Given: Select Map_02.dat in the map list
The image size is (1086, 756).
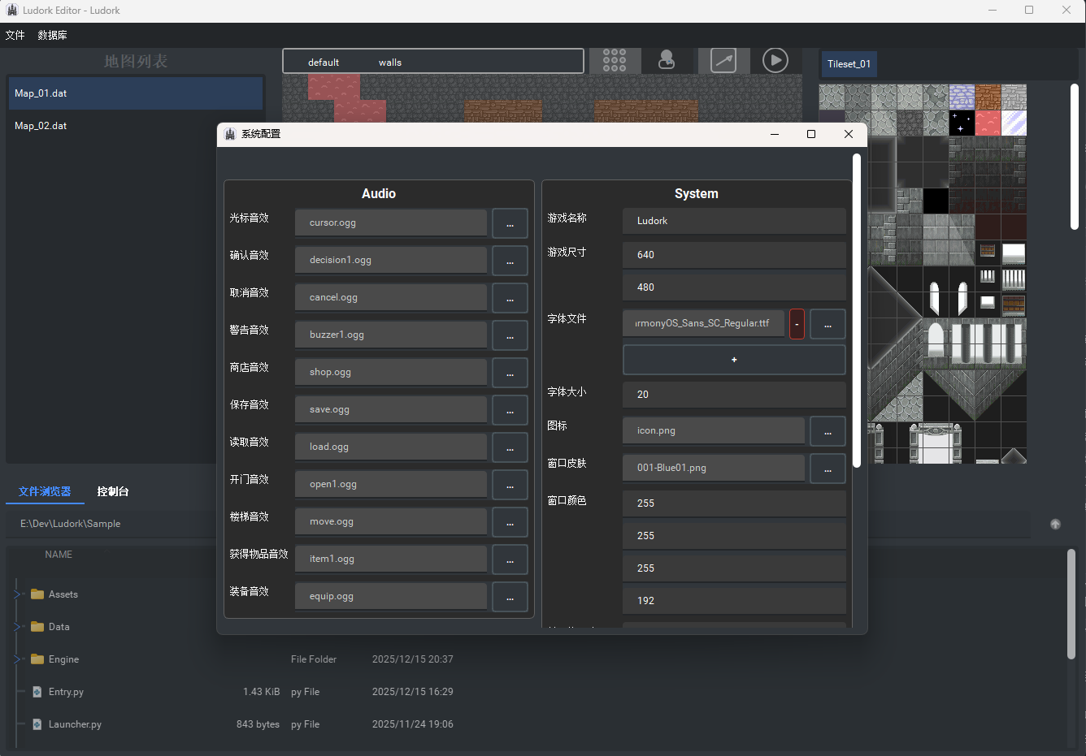Looking at the screenshot, I should pos(41,126).
